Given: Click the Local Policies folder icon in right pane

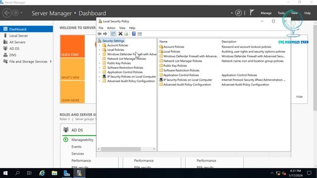Looking at the screenshot, I should 161,51.
